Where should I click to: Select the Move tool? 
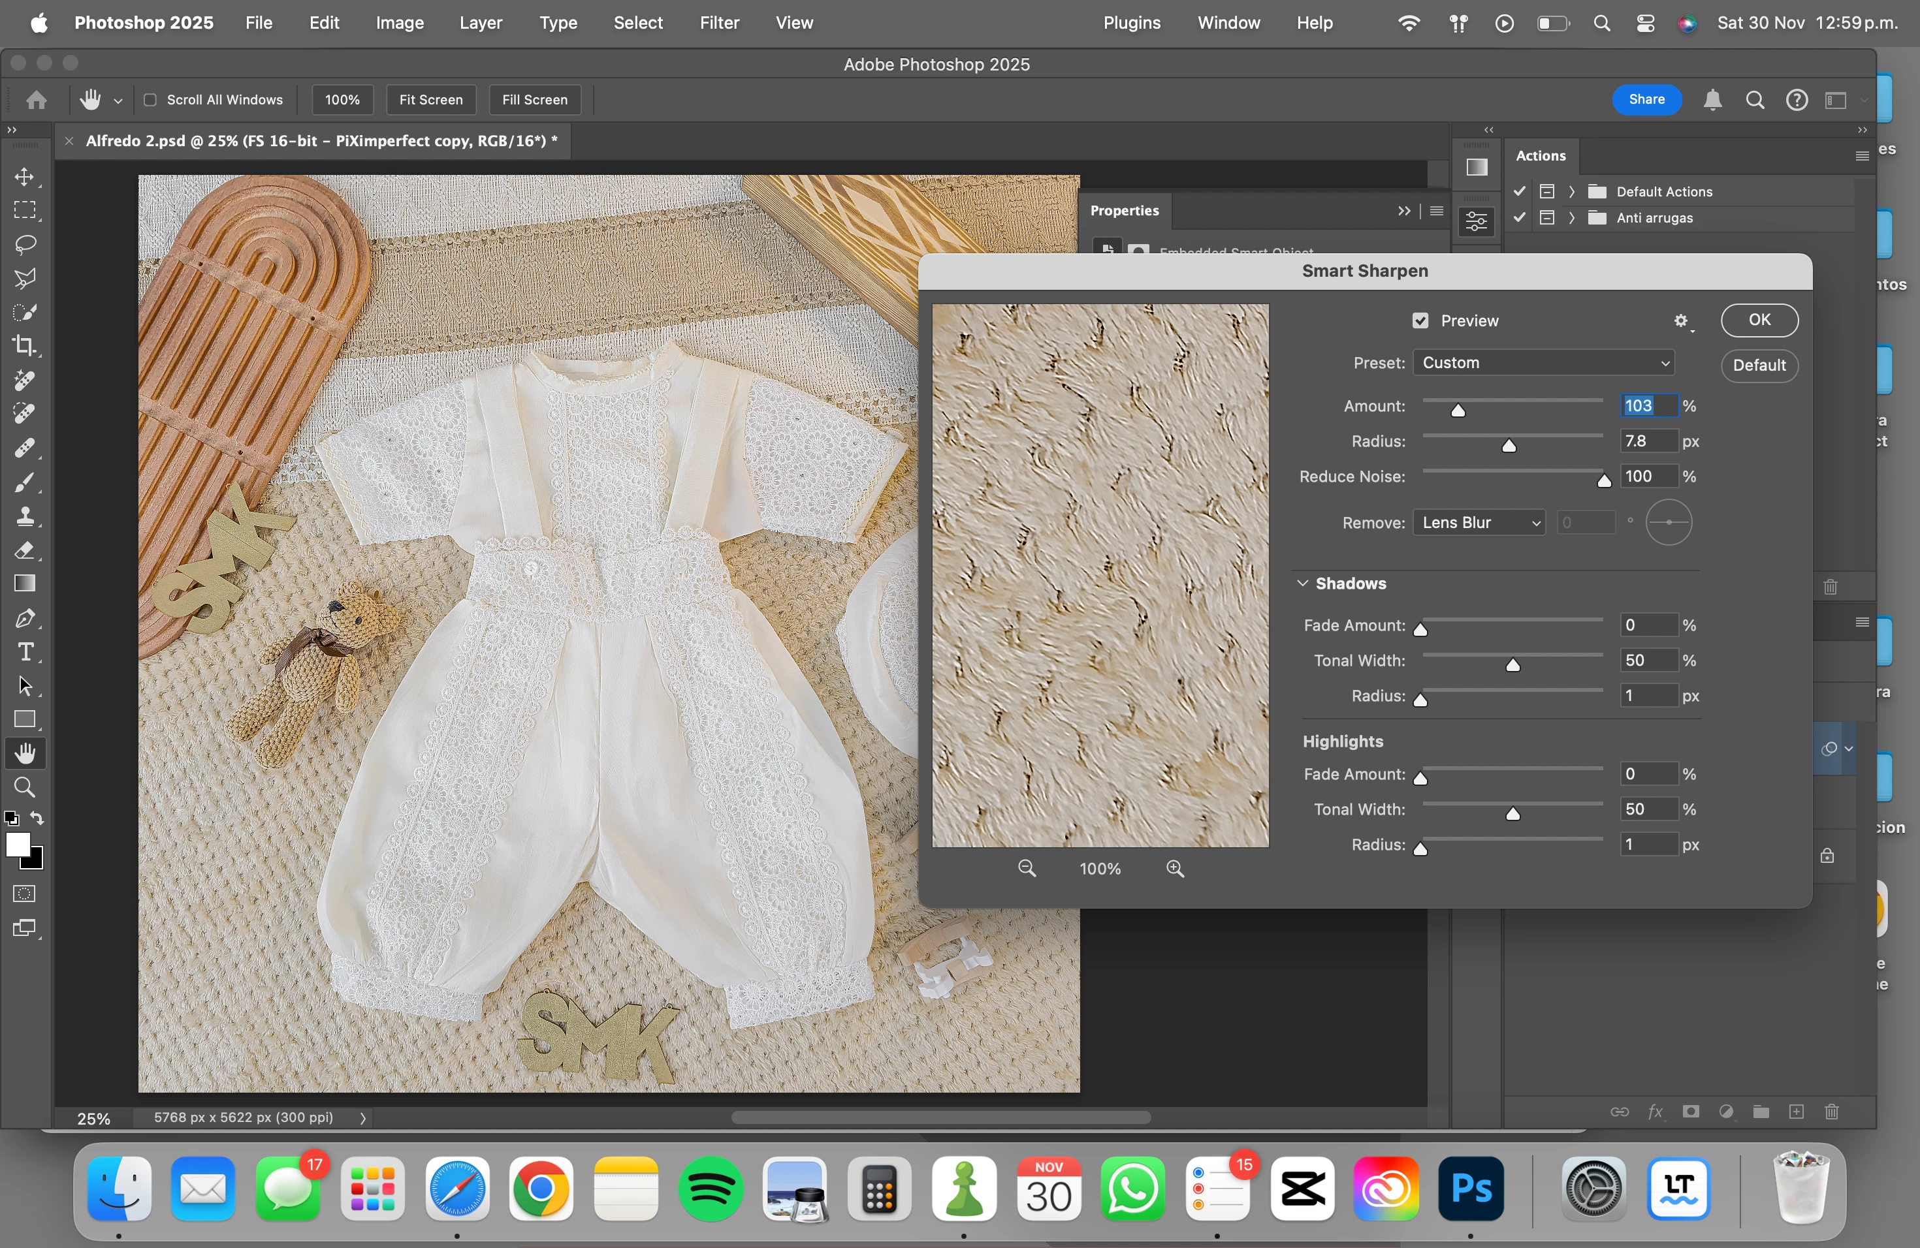25,176
